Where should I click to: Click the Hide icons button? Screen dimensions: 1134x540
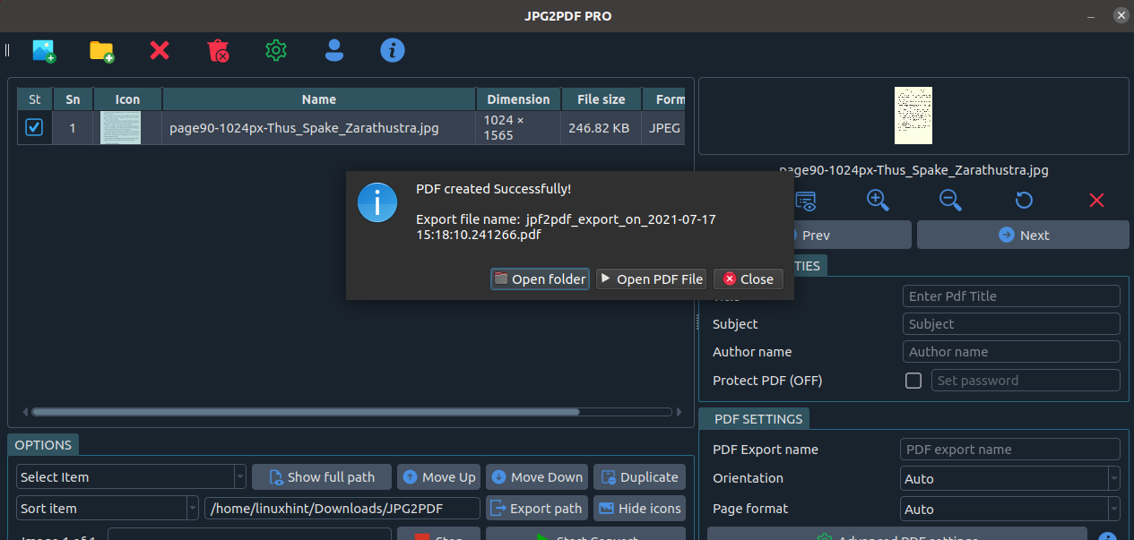(639, 508)
